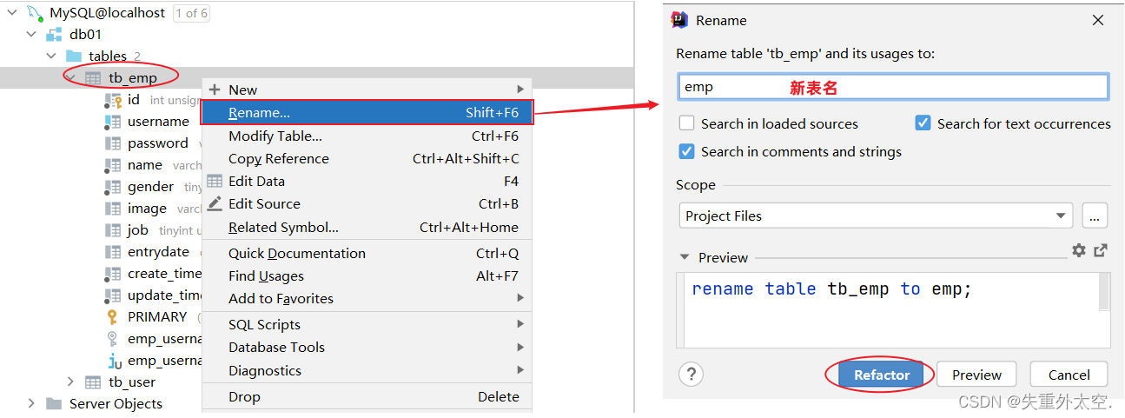Click the help question mark button
This screenshot has height=418, width=1125.
692,375
